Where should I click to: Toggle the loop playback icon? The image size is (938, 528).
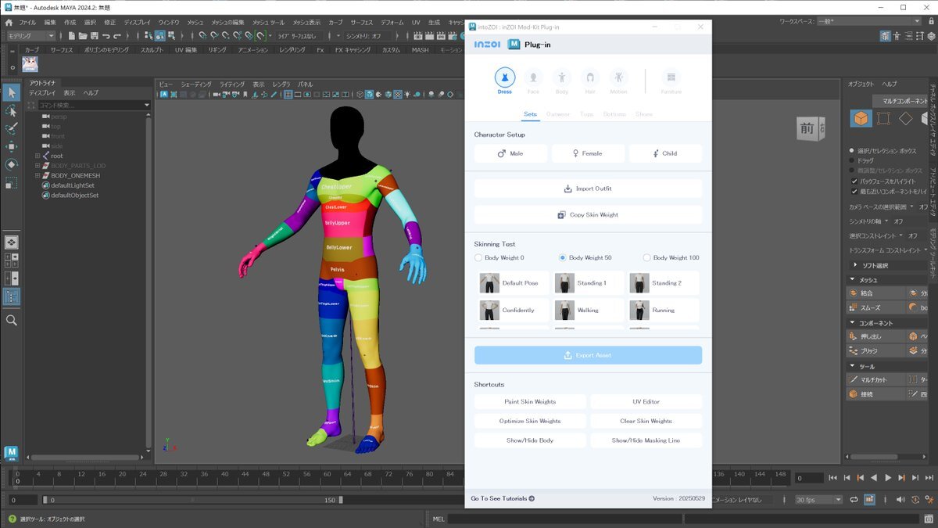pos(854,500)
